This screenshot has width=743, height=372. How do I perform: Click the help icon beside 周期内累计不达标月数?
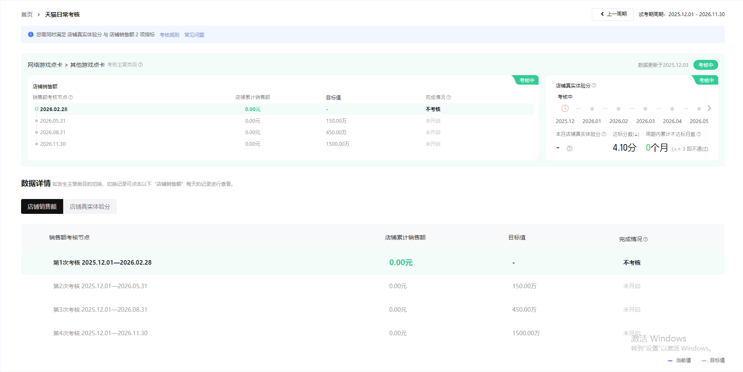pos(699,134)
